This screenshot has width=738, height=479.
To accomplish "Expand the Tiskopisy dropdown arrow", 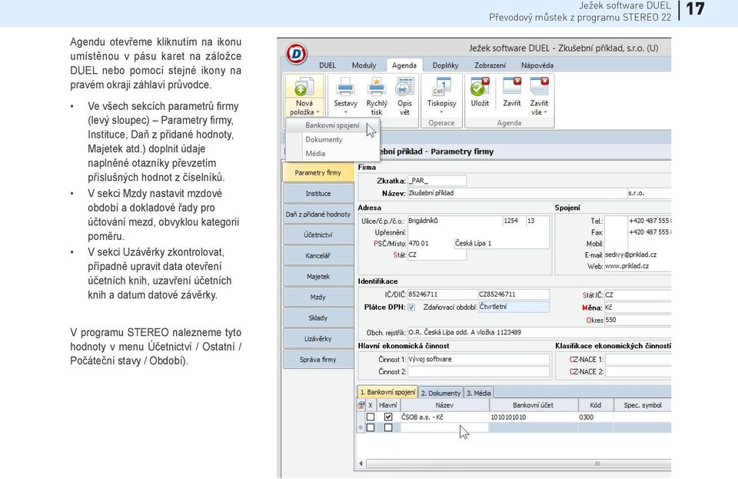I will (441, 112).
